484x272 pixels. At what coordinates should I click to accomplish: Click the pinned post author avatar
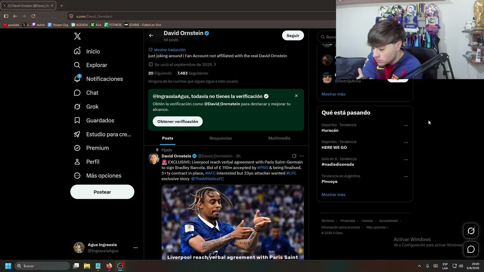154,159
